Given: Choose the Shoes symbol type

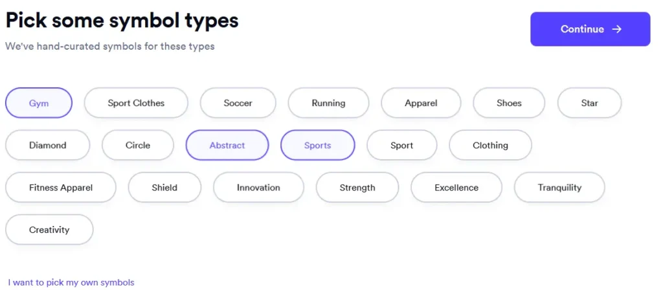Looking at the screenshot, I should (x=509, y=103).
